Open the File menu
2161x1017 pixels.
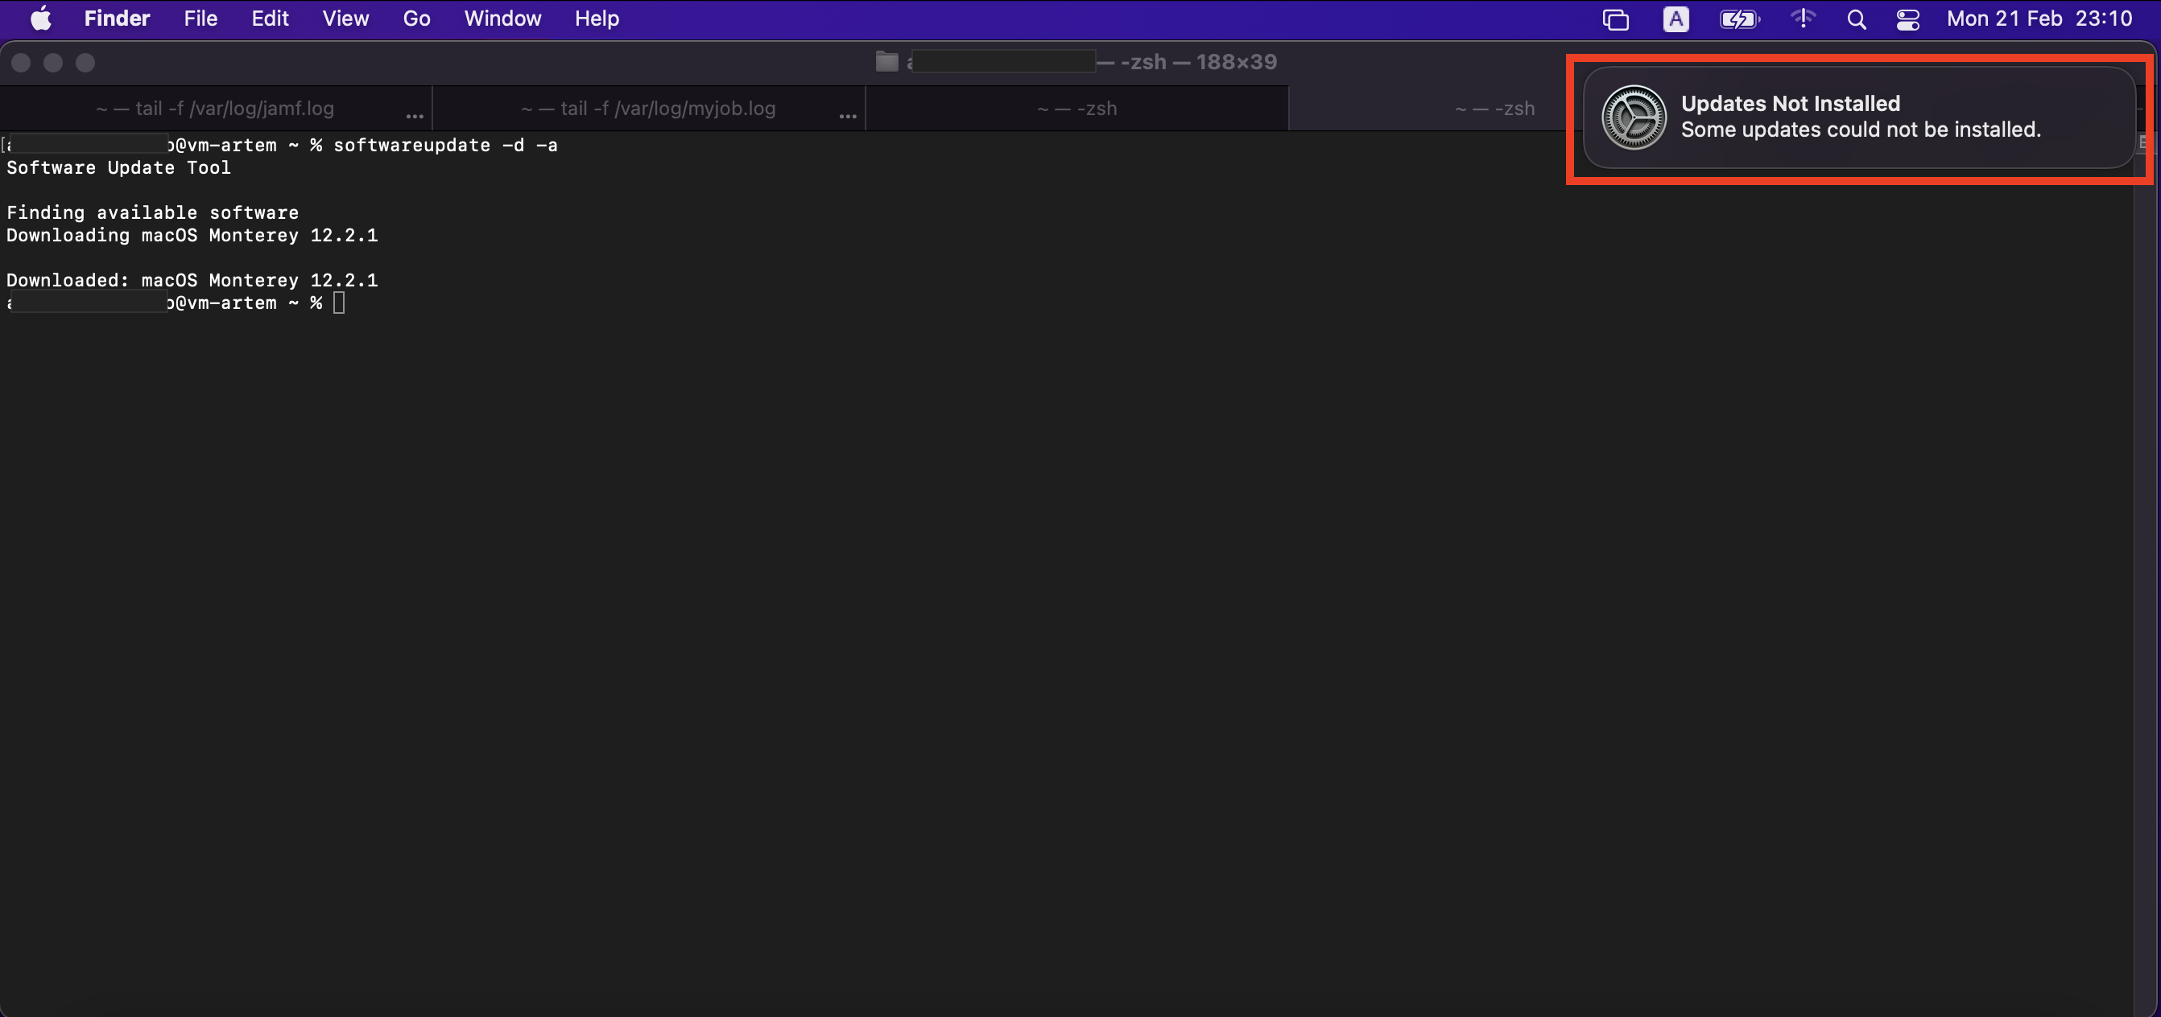[x=200, y=19]
